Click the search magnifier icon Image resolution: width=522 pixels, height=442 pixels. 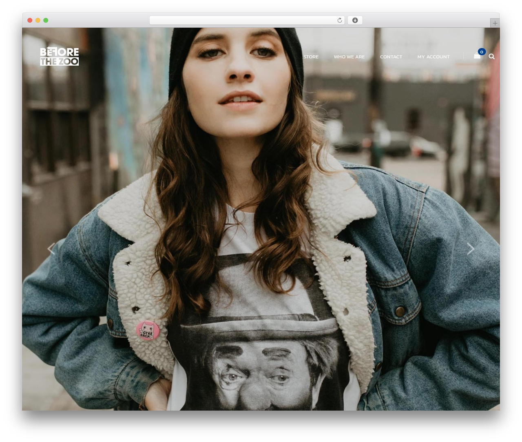coord(491,57)
